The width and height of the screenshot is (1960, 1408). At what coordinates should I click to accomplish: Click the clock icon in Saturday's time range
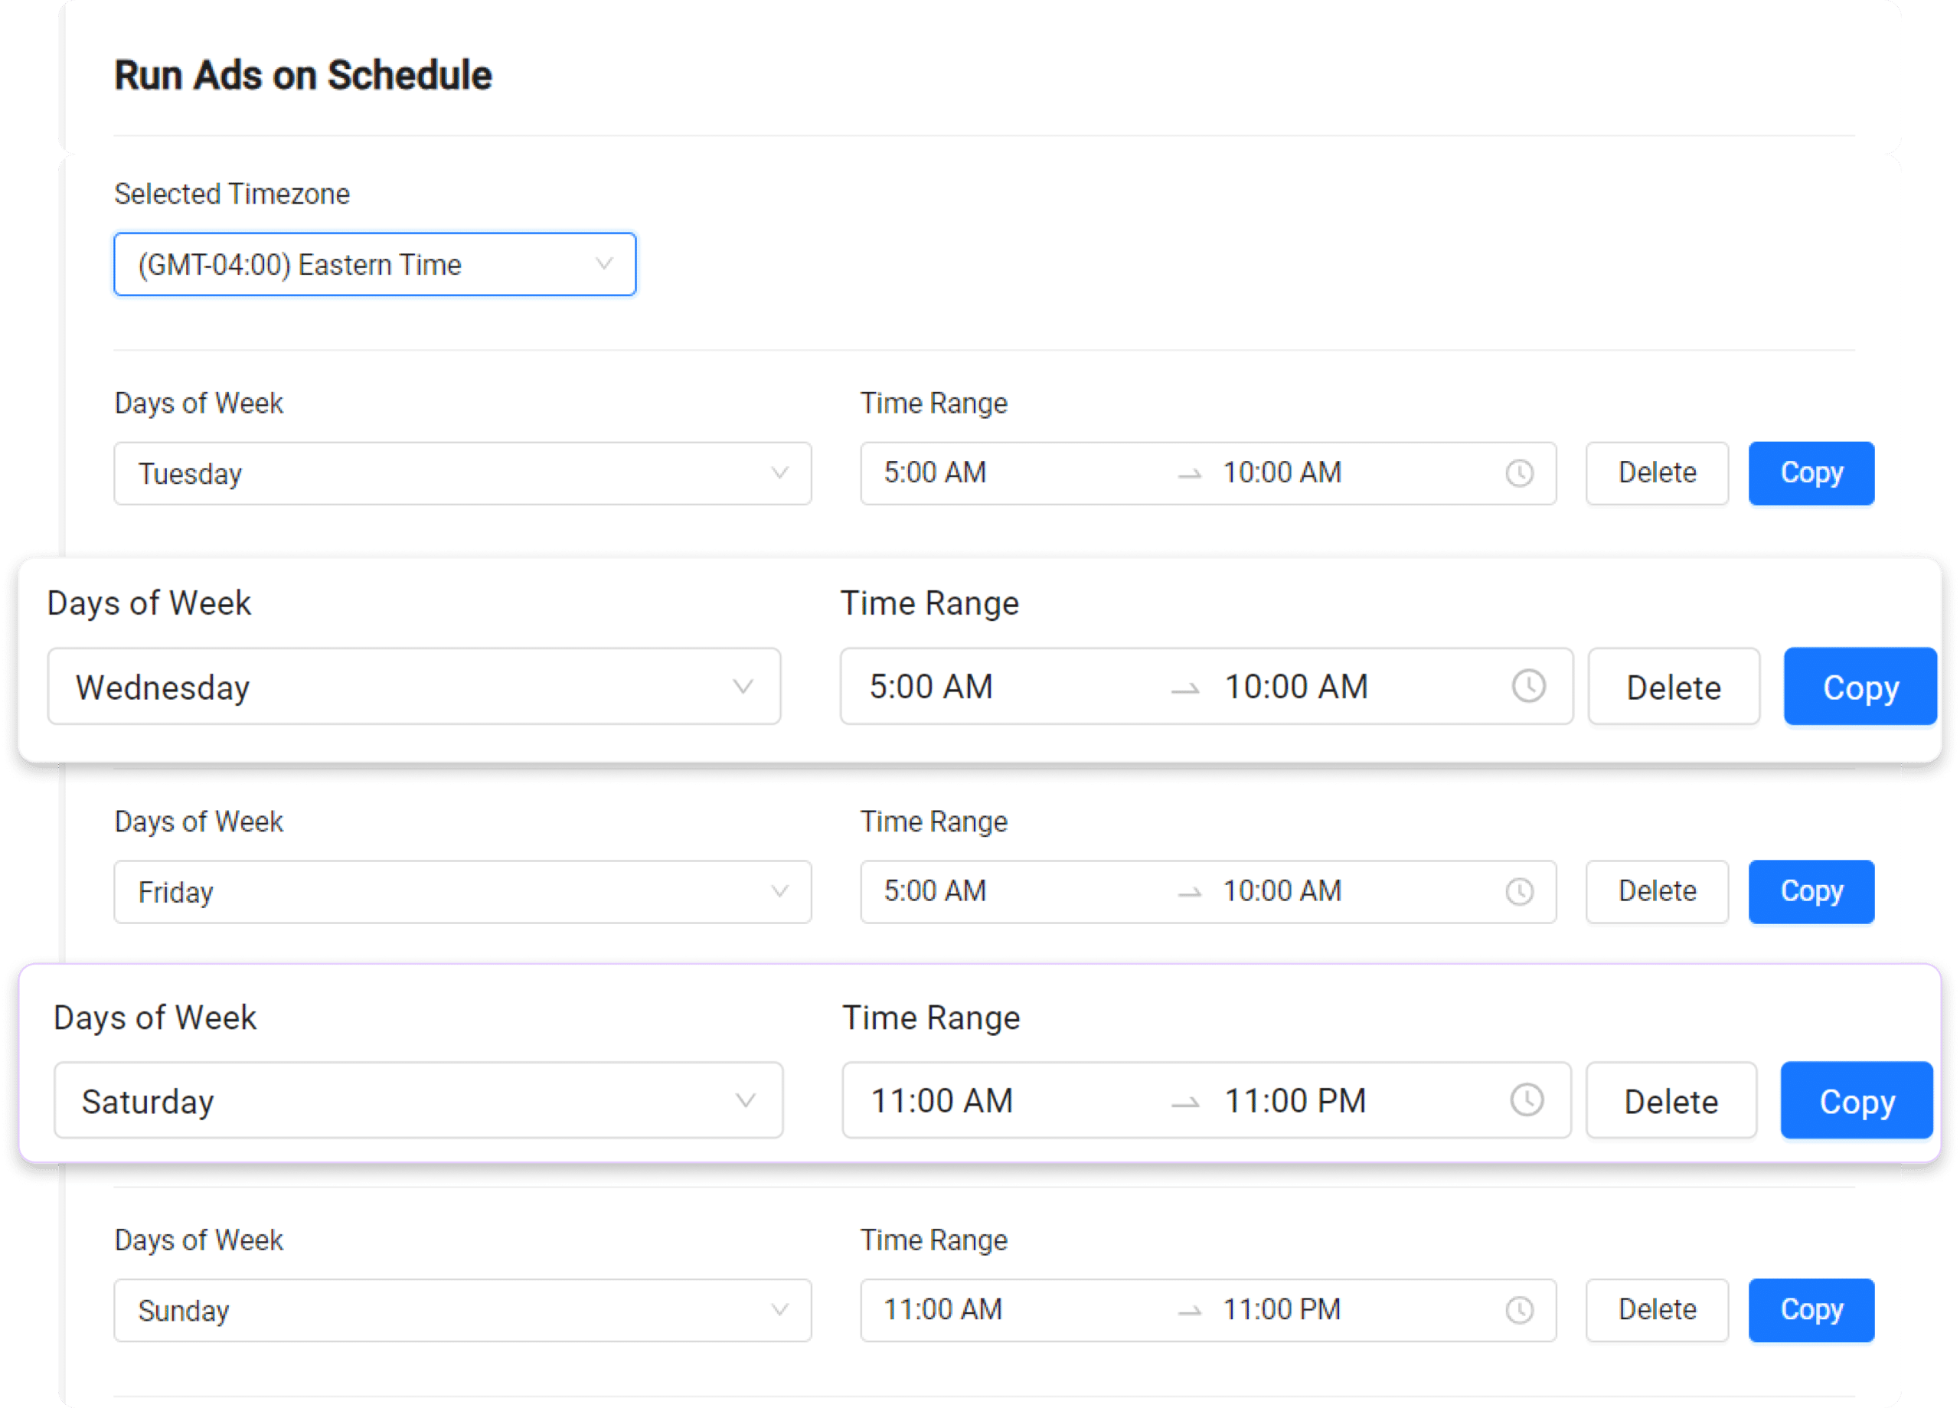pyautogui.click(x=1527, y=1101)
